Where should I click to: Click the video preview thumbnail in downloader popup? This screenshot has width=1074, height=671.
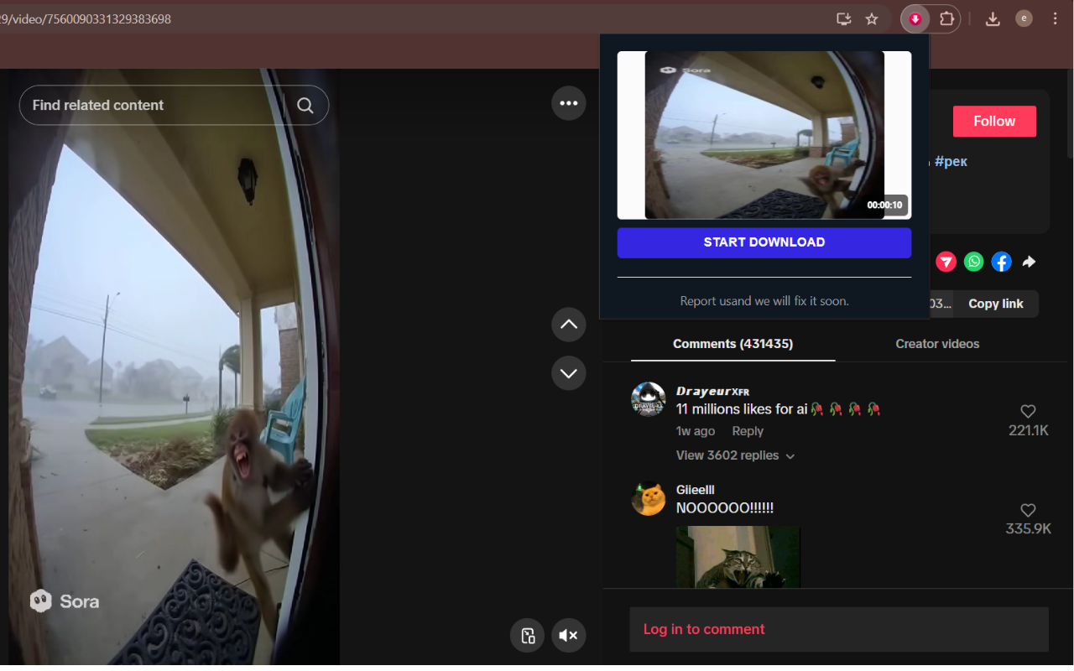point(764,135)
